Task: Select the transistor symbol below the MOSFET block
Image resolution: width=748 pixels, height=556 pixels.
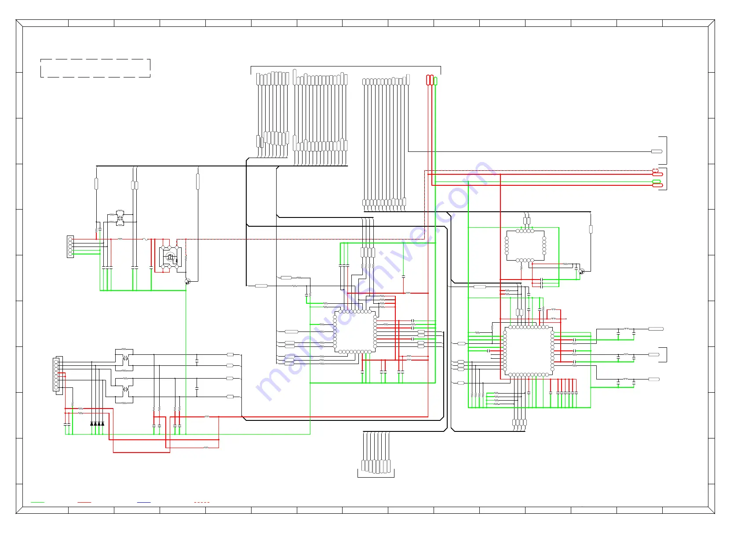Action: click(188, 281)
